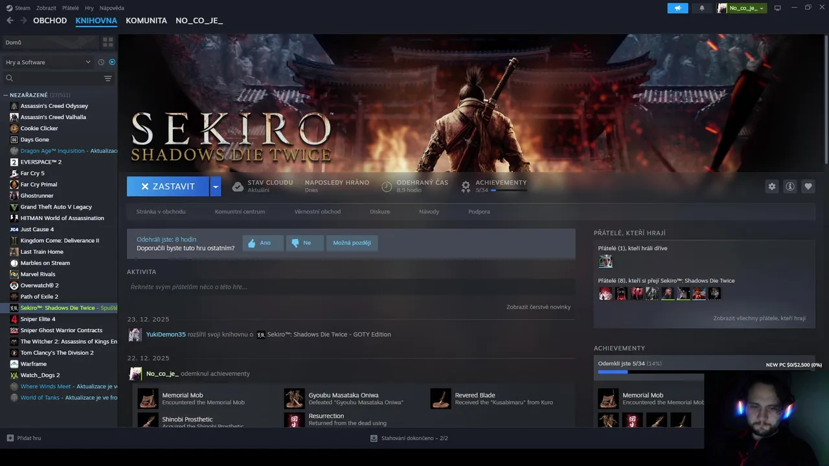
Task: Open Věrnostní obchod link
Action: (x=317, y=212)
